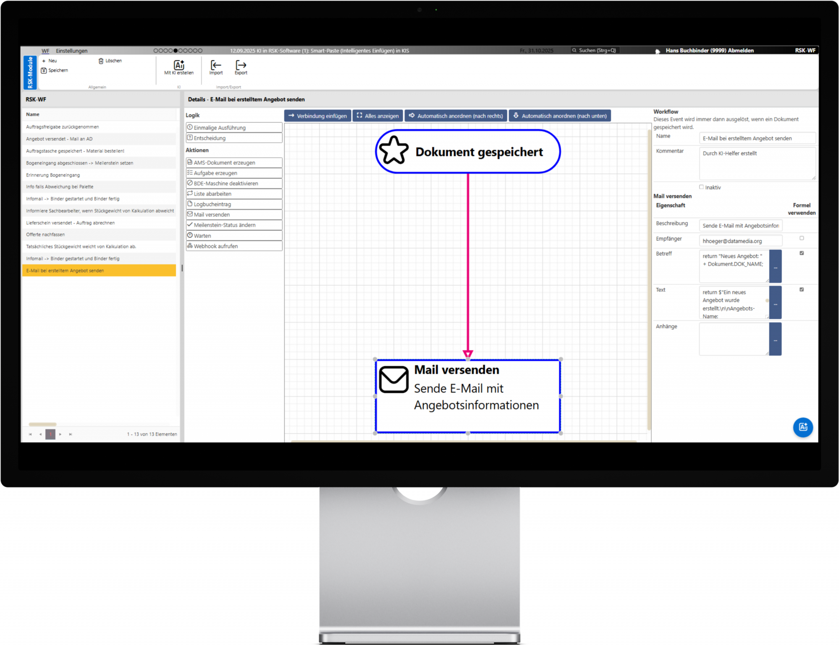The image size is (839, 645).
Task: Click Automatisch anordnen (nach unten)
Action: (560, 116)
